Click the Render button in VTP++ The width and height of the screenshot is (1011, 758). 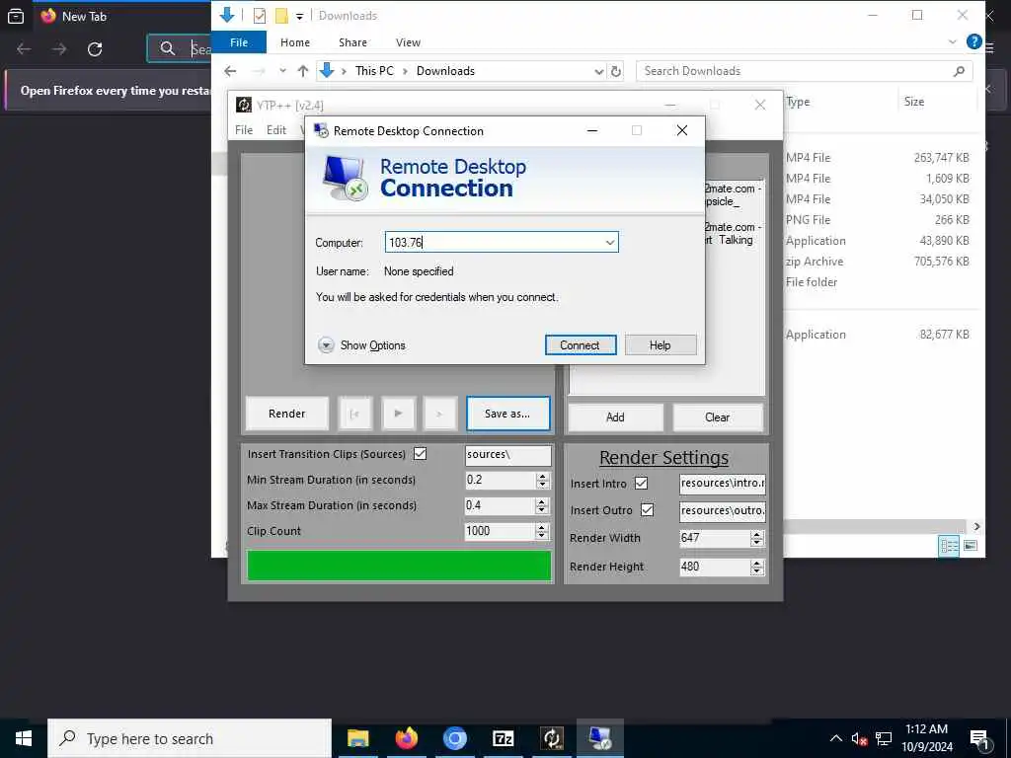click(287, 414)
